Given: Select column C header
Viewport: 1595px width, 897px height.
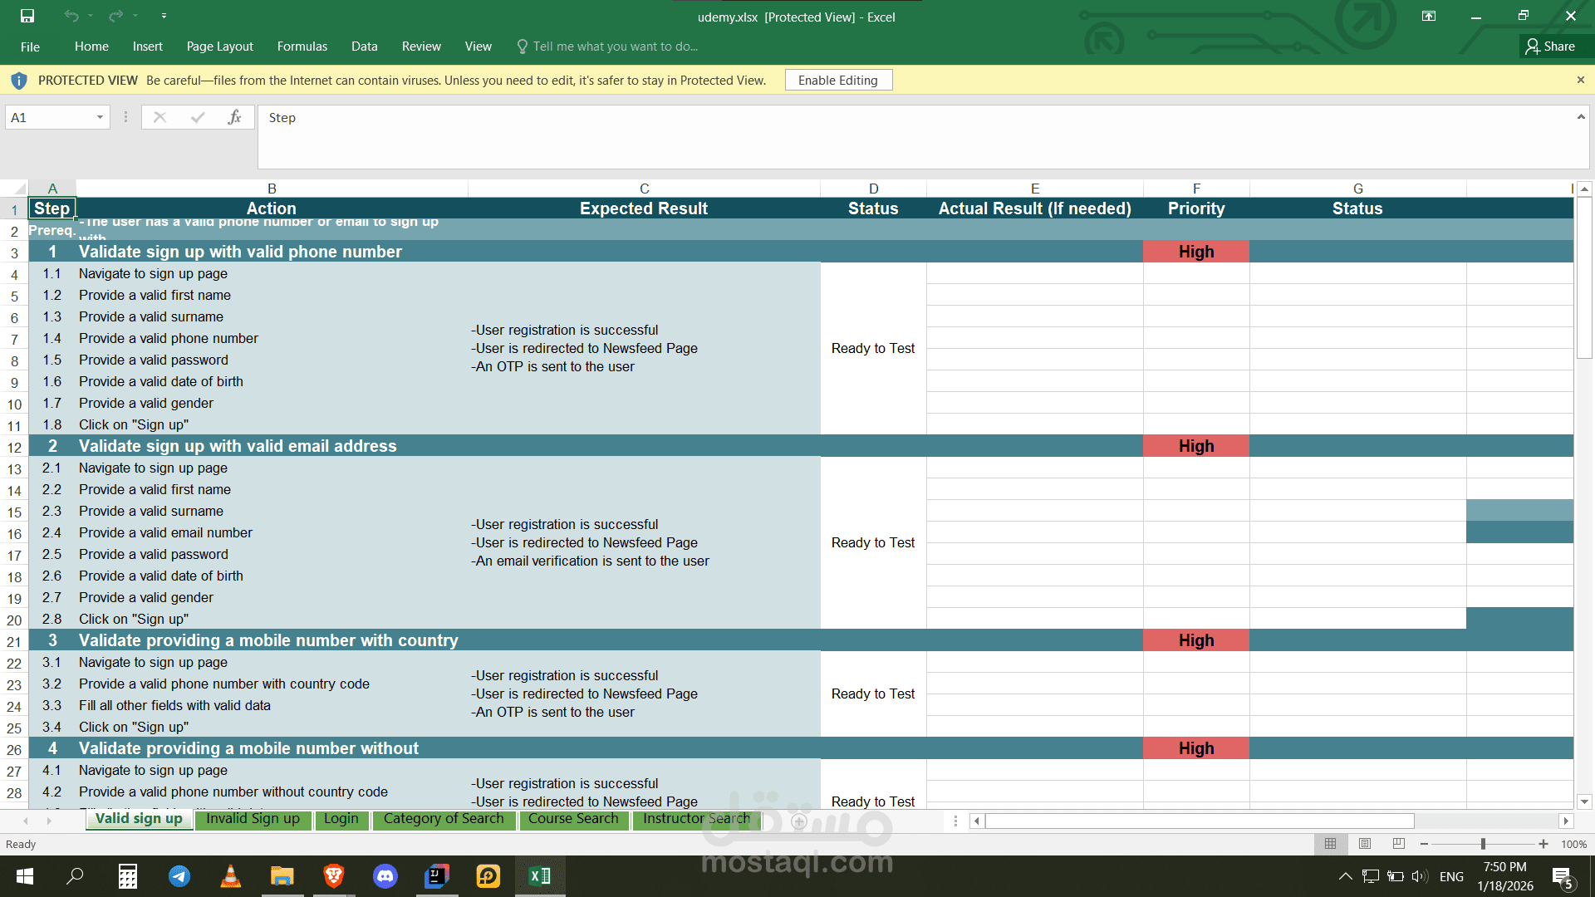Looking at the screenshot, I should (645, 189).
